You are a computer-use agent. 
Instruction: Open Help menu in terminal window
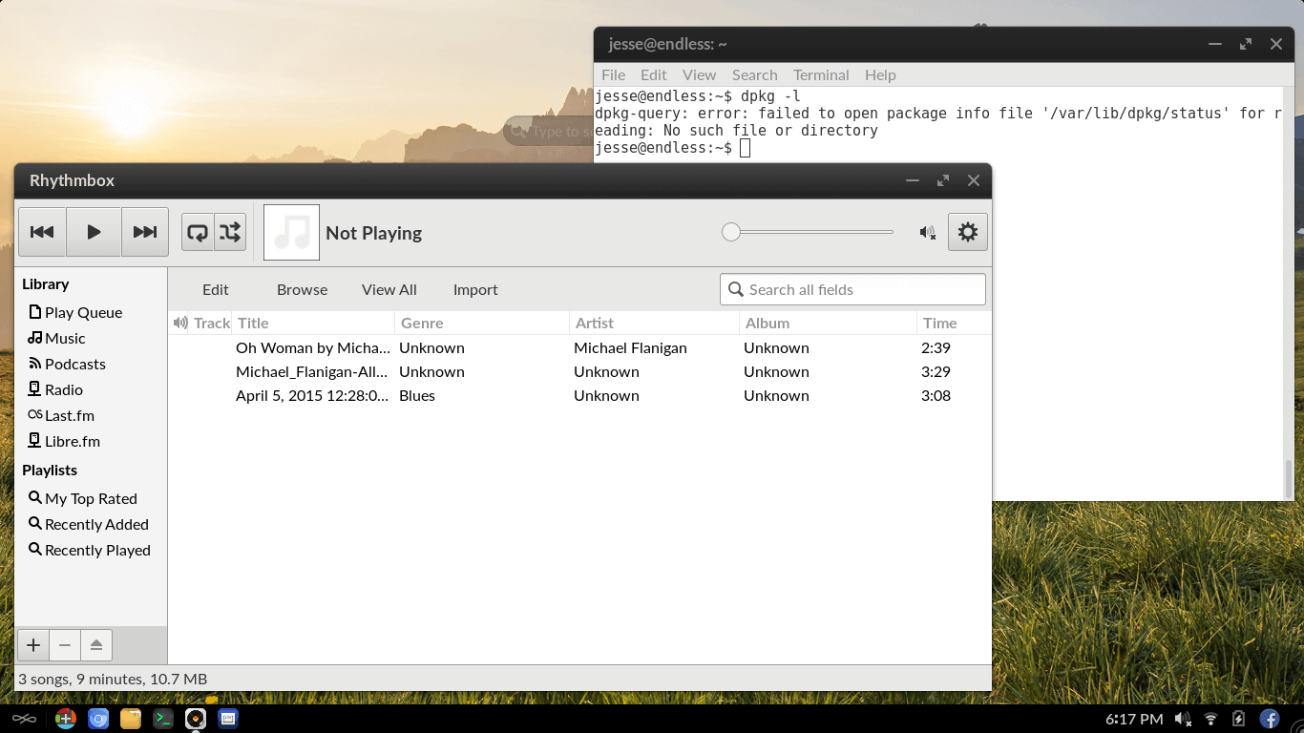[x=880, y=74]
